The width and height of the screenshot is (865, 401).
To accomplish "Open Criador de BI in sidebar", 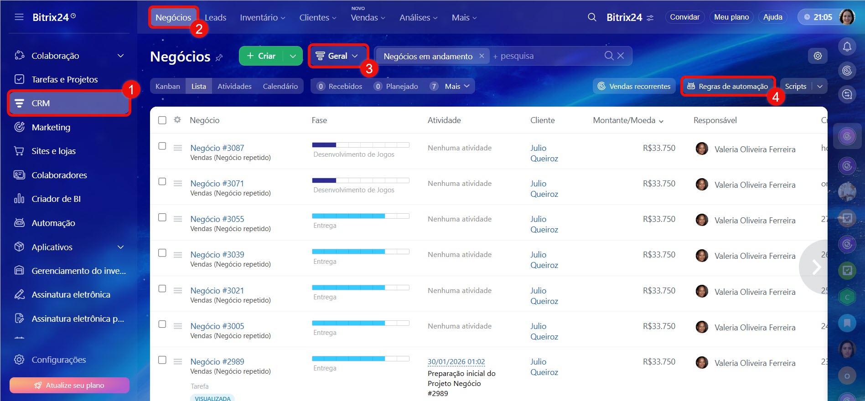I will [x=56, y=199].
